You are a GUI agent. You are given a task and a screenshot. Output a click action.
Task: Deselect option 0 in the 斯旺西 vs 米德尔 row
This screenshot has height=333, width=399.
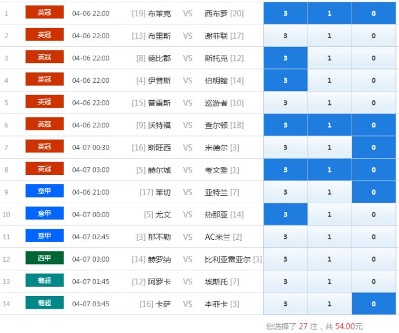pyautogui.click(x=374, y=148)
